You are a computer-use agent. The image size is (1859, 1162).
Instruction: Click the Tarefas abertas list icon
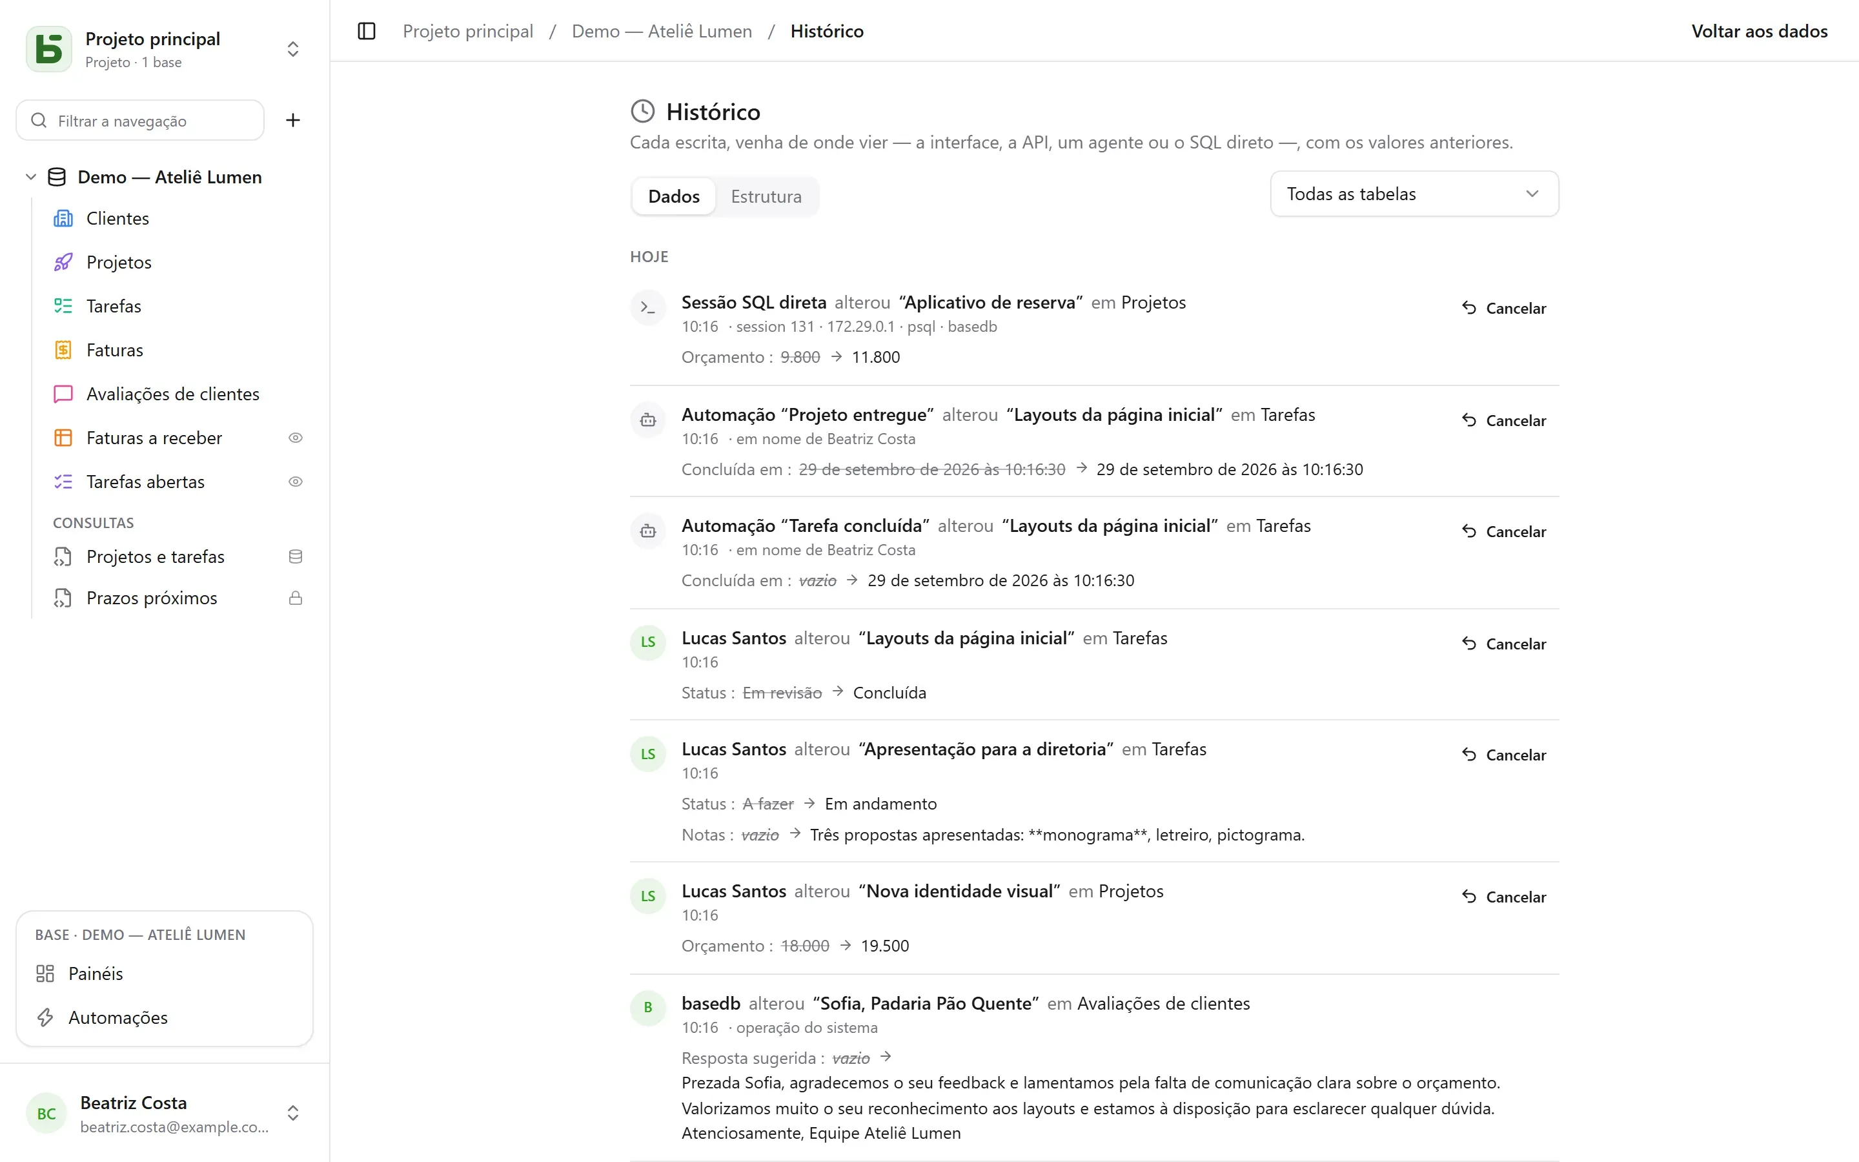pos(63,482)
